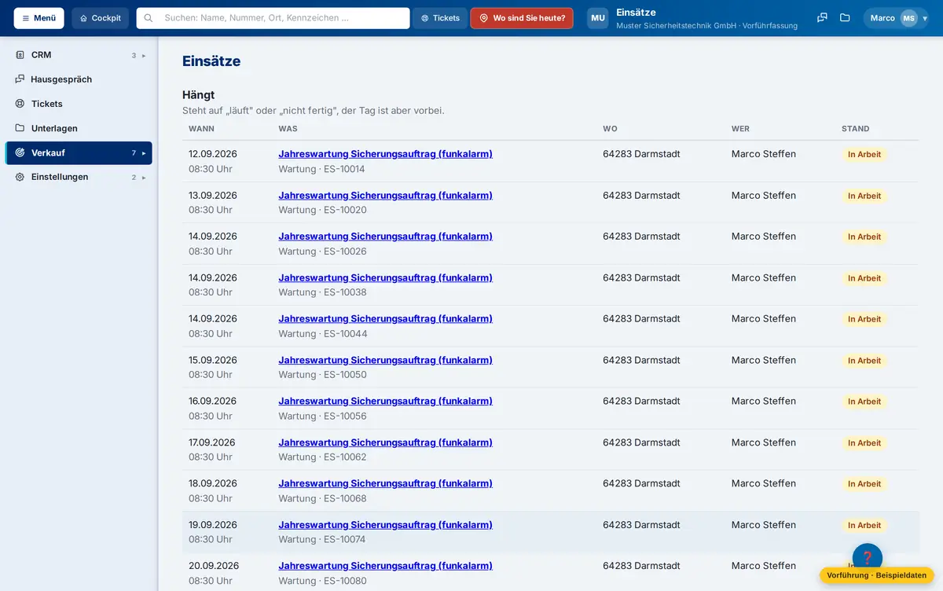943x591 pixels.
Task: Click the red "Wo sind Sie heute?" button
Action: click(522, 18)
